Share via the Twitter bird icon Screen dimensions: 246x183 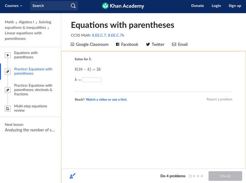pyautogui.click(x=148, y=44)
